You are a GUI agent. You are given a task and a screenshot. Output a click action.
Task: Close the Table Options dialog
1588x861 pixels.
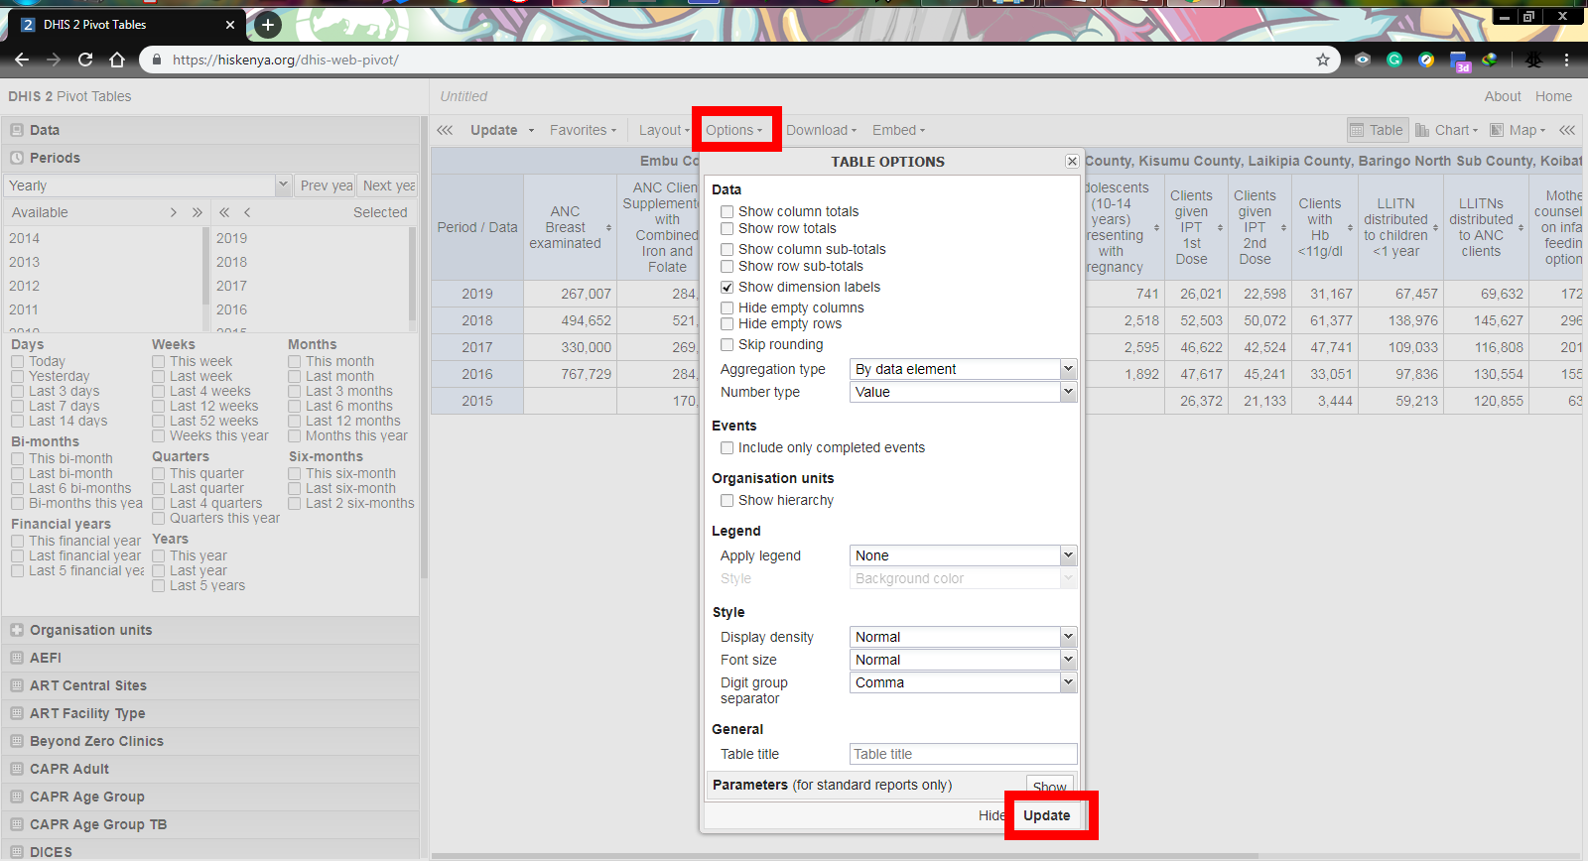[x=1072, y=162]
